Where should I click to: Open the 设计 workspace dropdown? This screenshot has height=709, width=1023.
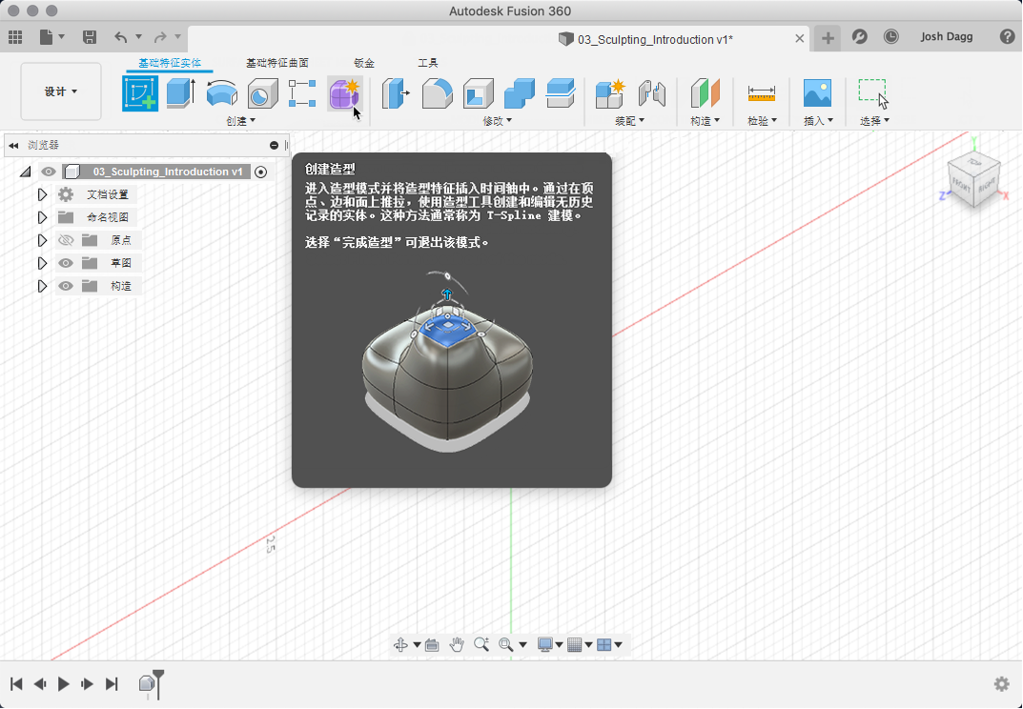click(61, 91)
